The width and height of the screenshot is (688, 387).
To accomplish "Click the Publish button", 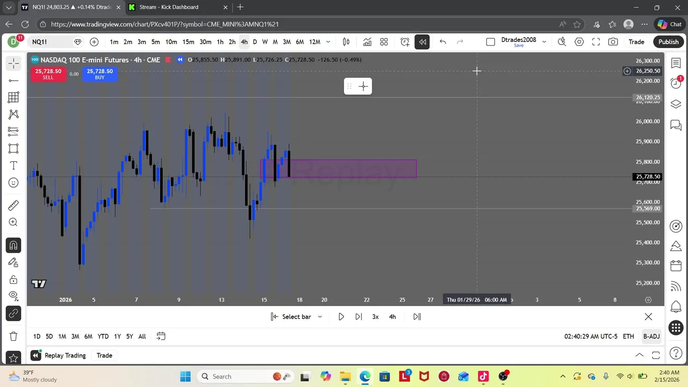I will [668, 42].
